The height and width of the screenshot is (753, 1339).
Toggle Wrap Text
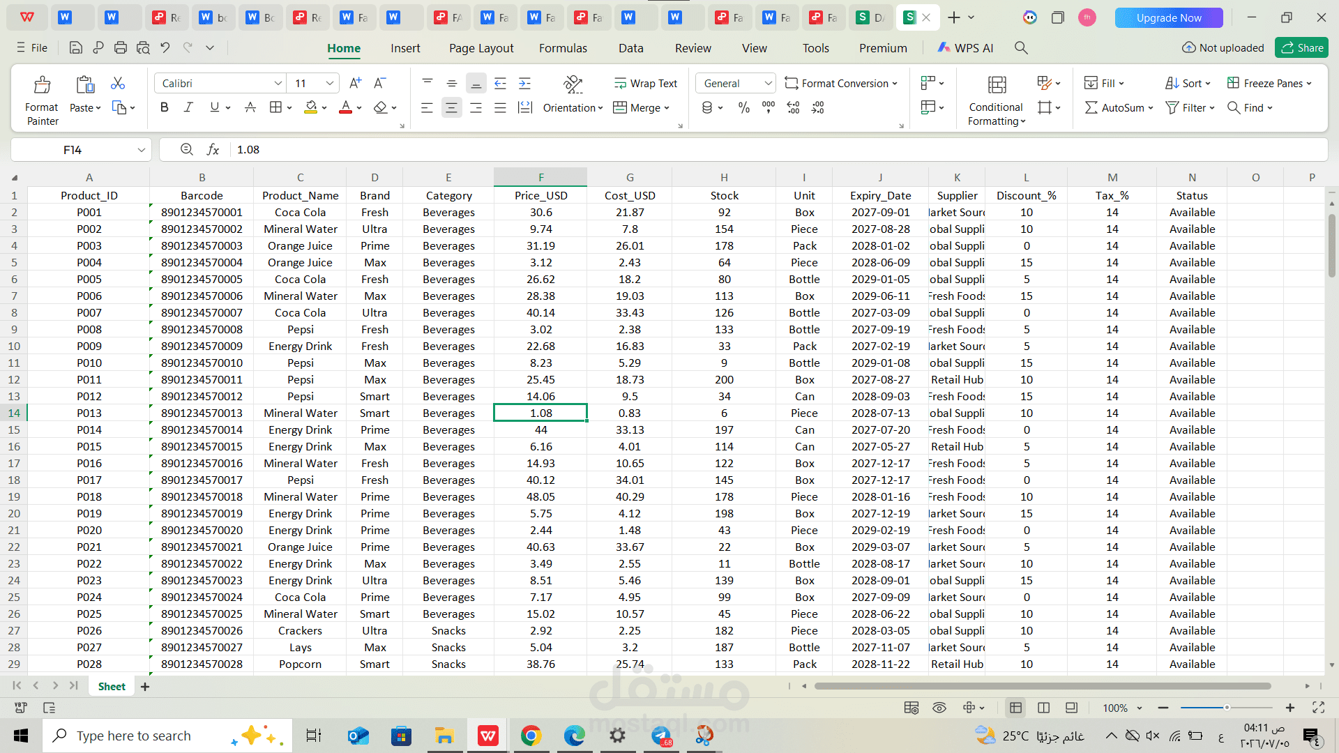[646, 83]
